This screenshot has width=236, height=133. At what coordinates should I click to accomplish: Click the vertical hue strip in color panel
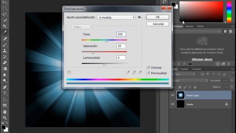(x=229, y=12)
